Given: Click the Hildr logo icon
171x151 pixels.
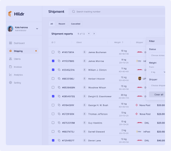Looking at the screenshot, I should click(x=10, y=14).
